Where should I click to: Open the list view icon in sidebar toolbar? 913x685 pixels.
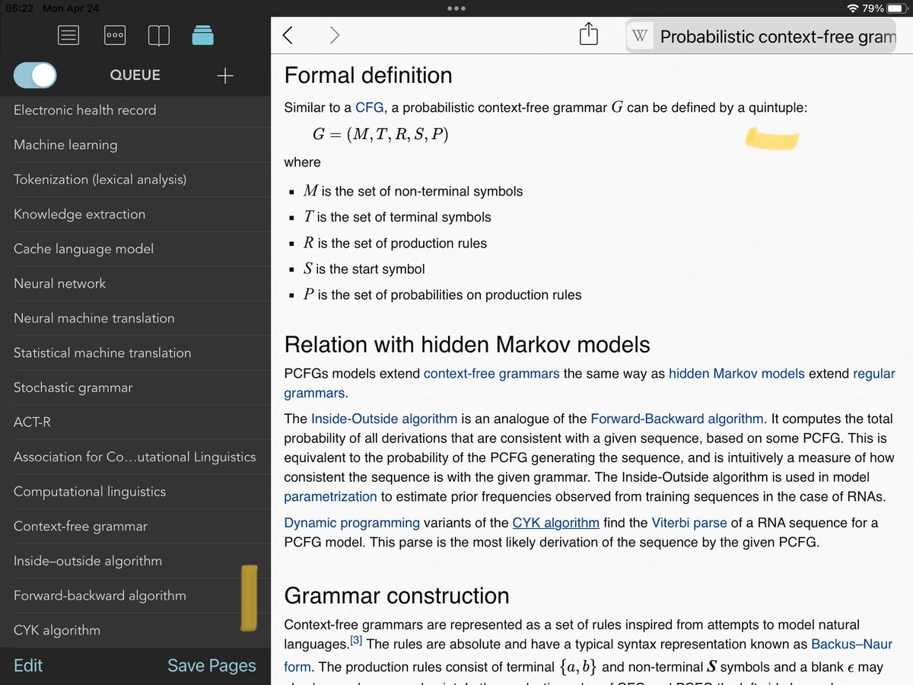pos(68,35)
